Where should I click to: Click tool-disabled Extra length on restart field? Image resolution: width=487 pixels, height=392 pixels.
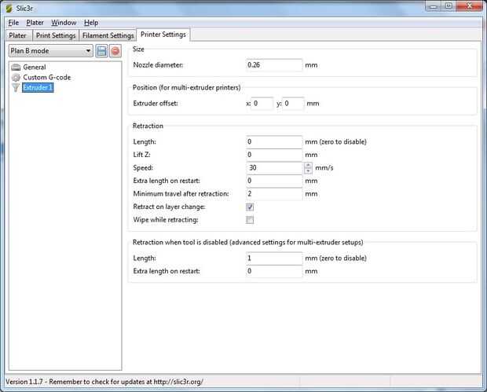(274, 271)
